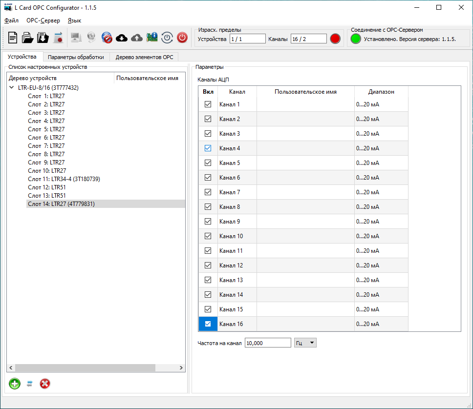The height and width of the screenshot is (409, 473).
Task: Open range dropdown for Канал 5
Action: pyautogui.click(x=381, y=163)
